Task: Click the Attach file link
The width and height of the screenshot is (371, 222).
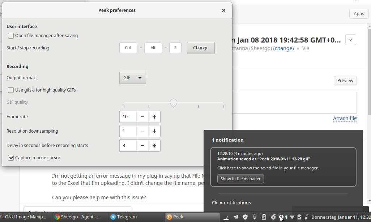Action: pos(345,118)
